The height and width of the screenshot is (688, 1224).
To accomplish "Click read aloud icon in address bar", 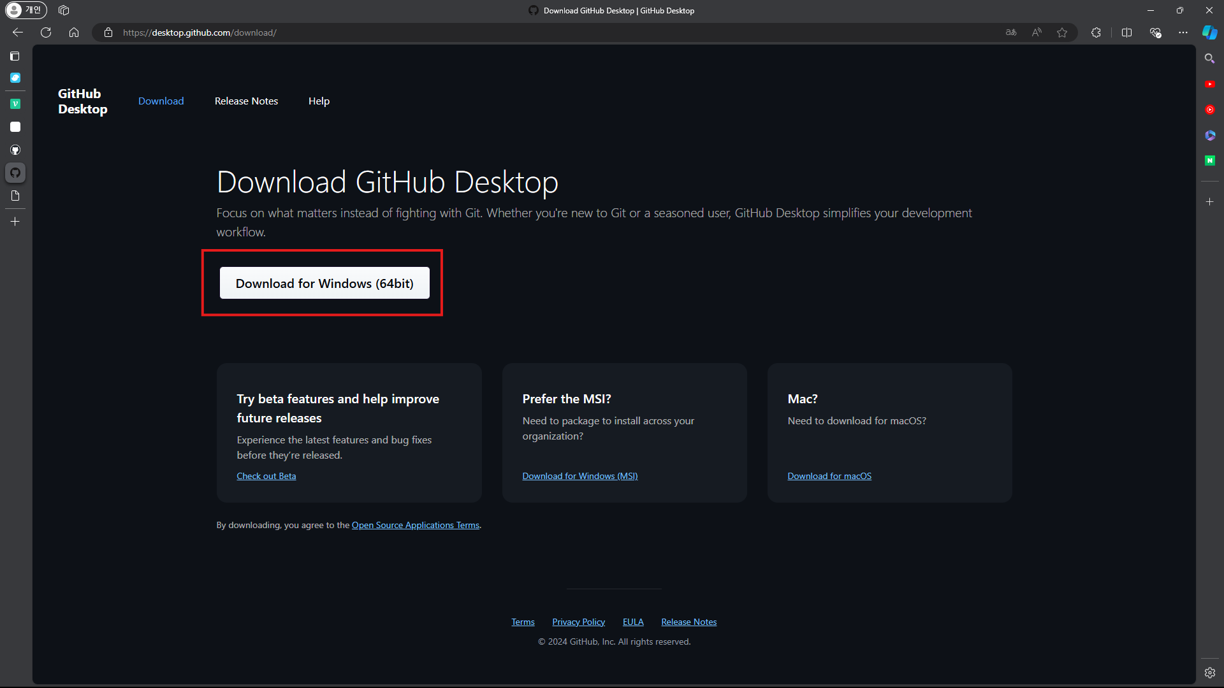I will pyautogui.click(x=1037, y=32).
